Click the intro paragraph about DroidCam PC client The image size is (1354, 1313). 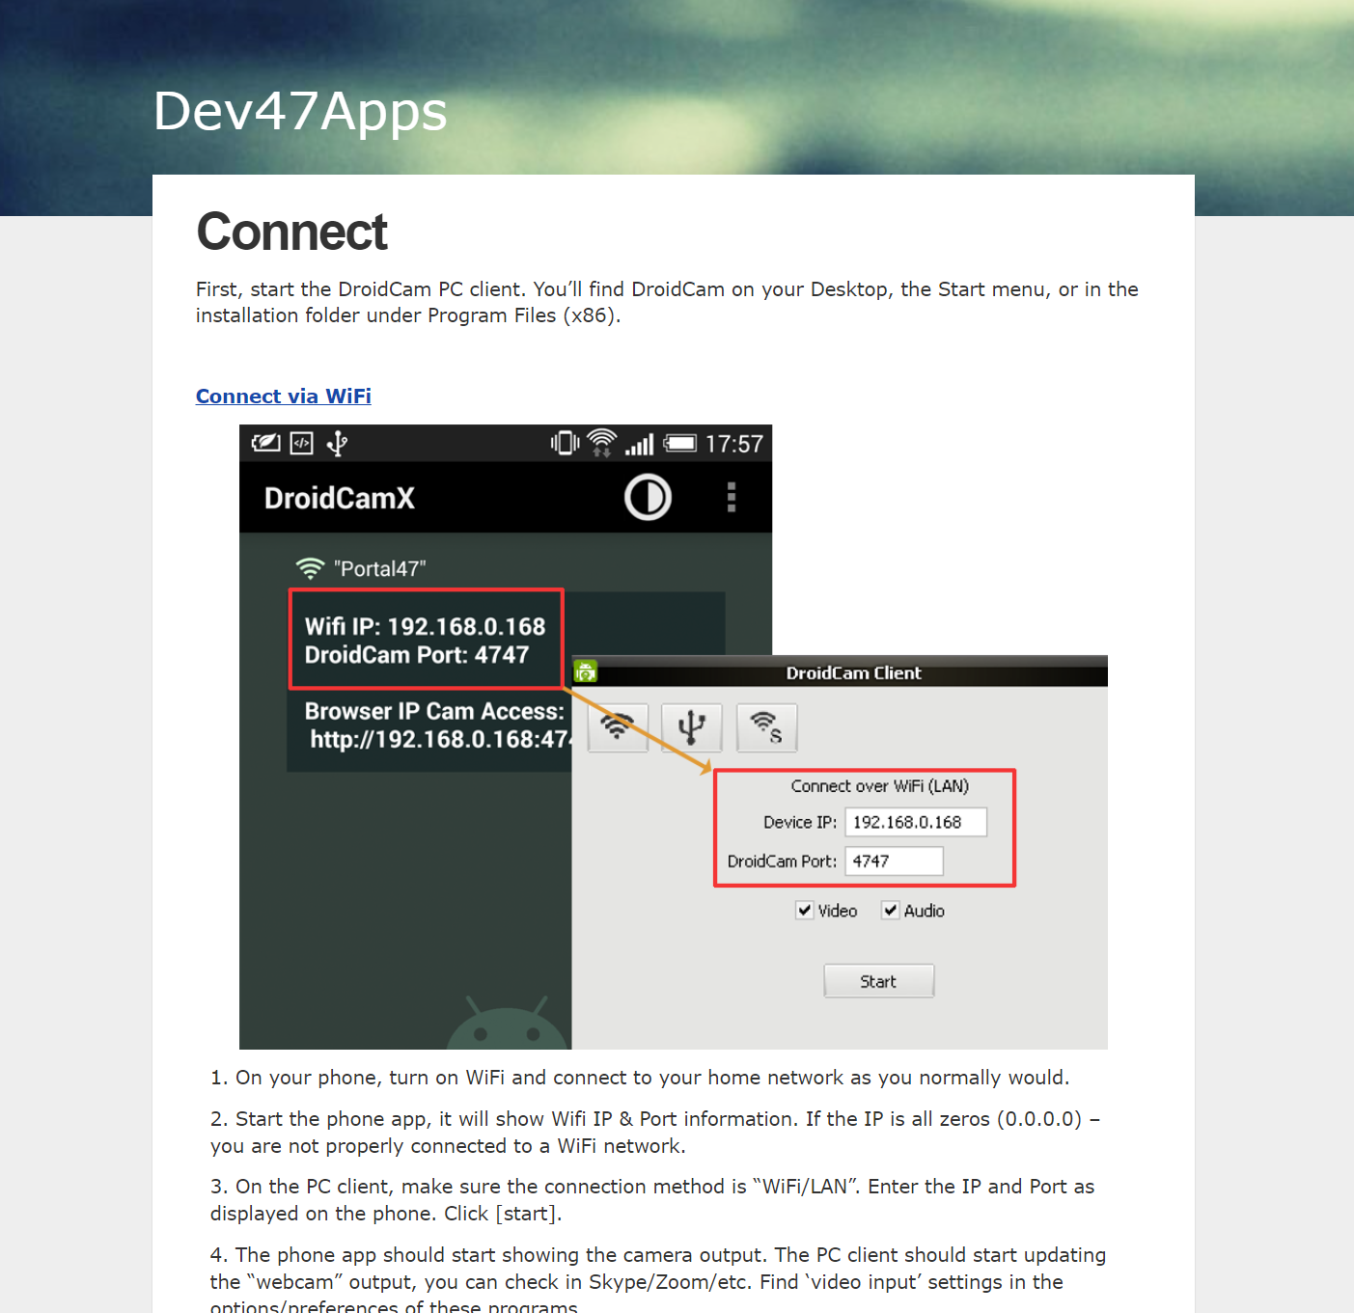(667, 302)
